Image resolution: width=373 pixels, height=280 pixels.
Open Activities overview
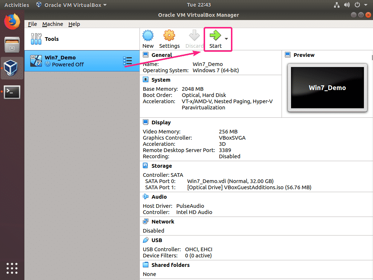pyautogui.click(x=17, y=5)
